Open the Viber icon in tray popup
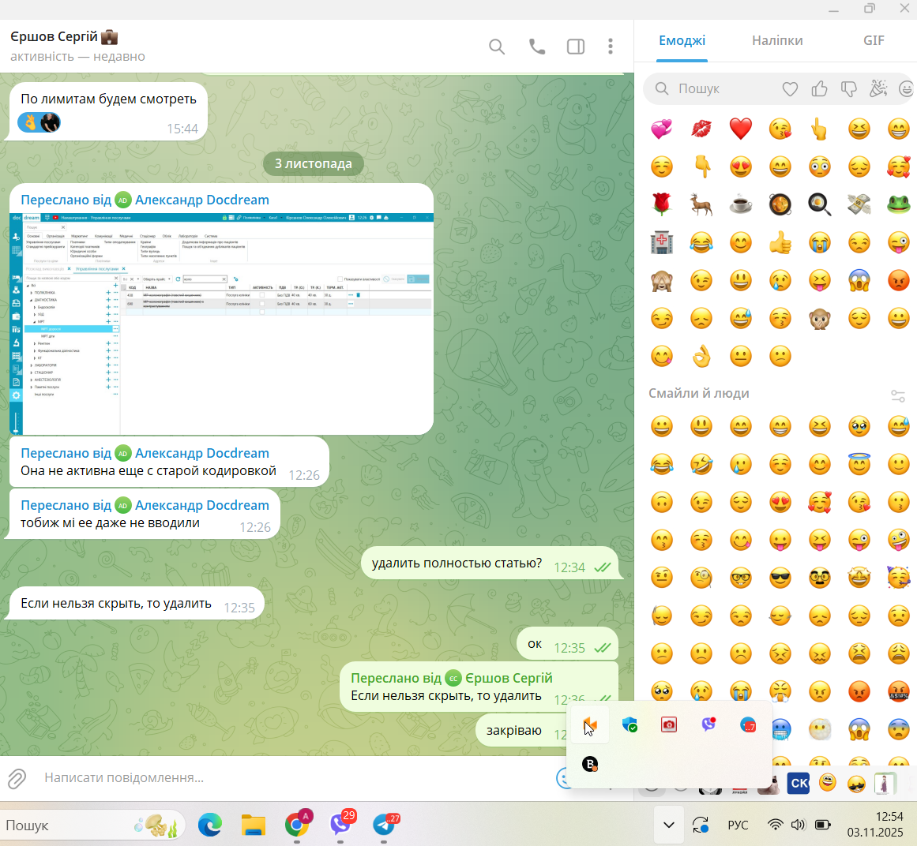Image resolution: width=917 pixels, height=846 pixels. (x=708, y=725)
